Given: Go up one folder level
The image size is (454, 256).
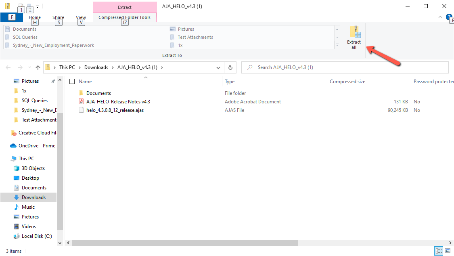Looking at the screenshot, I should [38, 67].
